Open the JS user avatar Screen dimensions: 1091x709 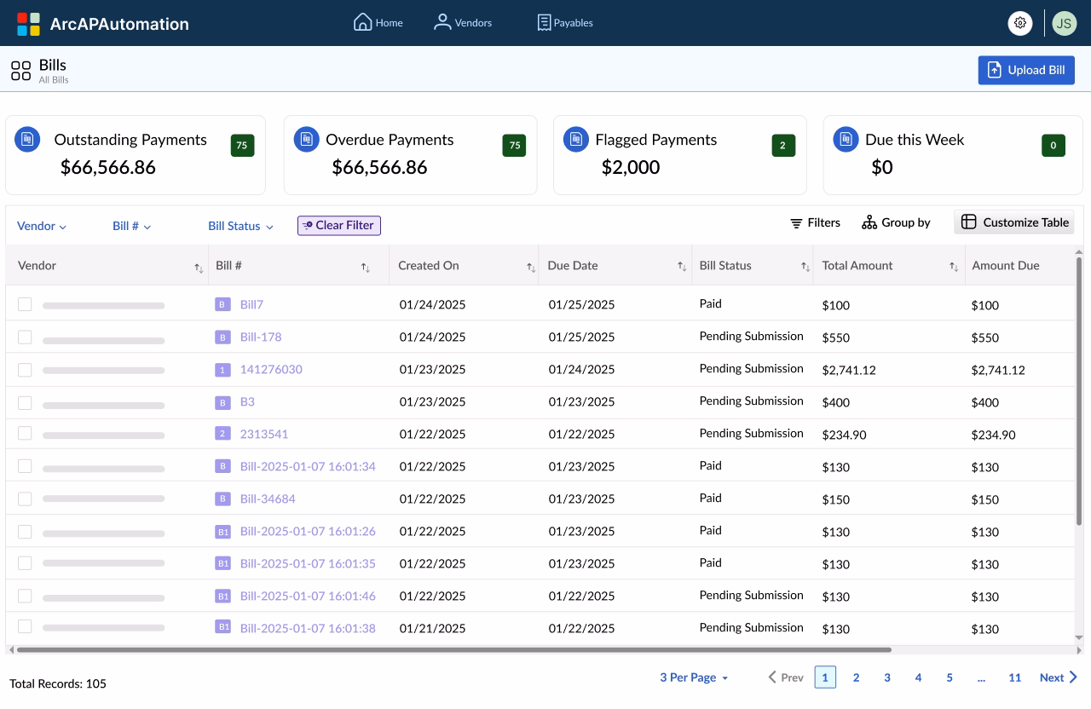coord(1064,23)
